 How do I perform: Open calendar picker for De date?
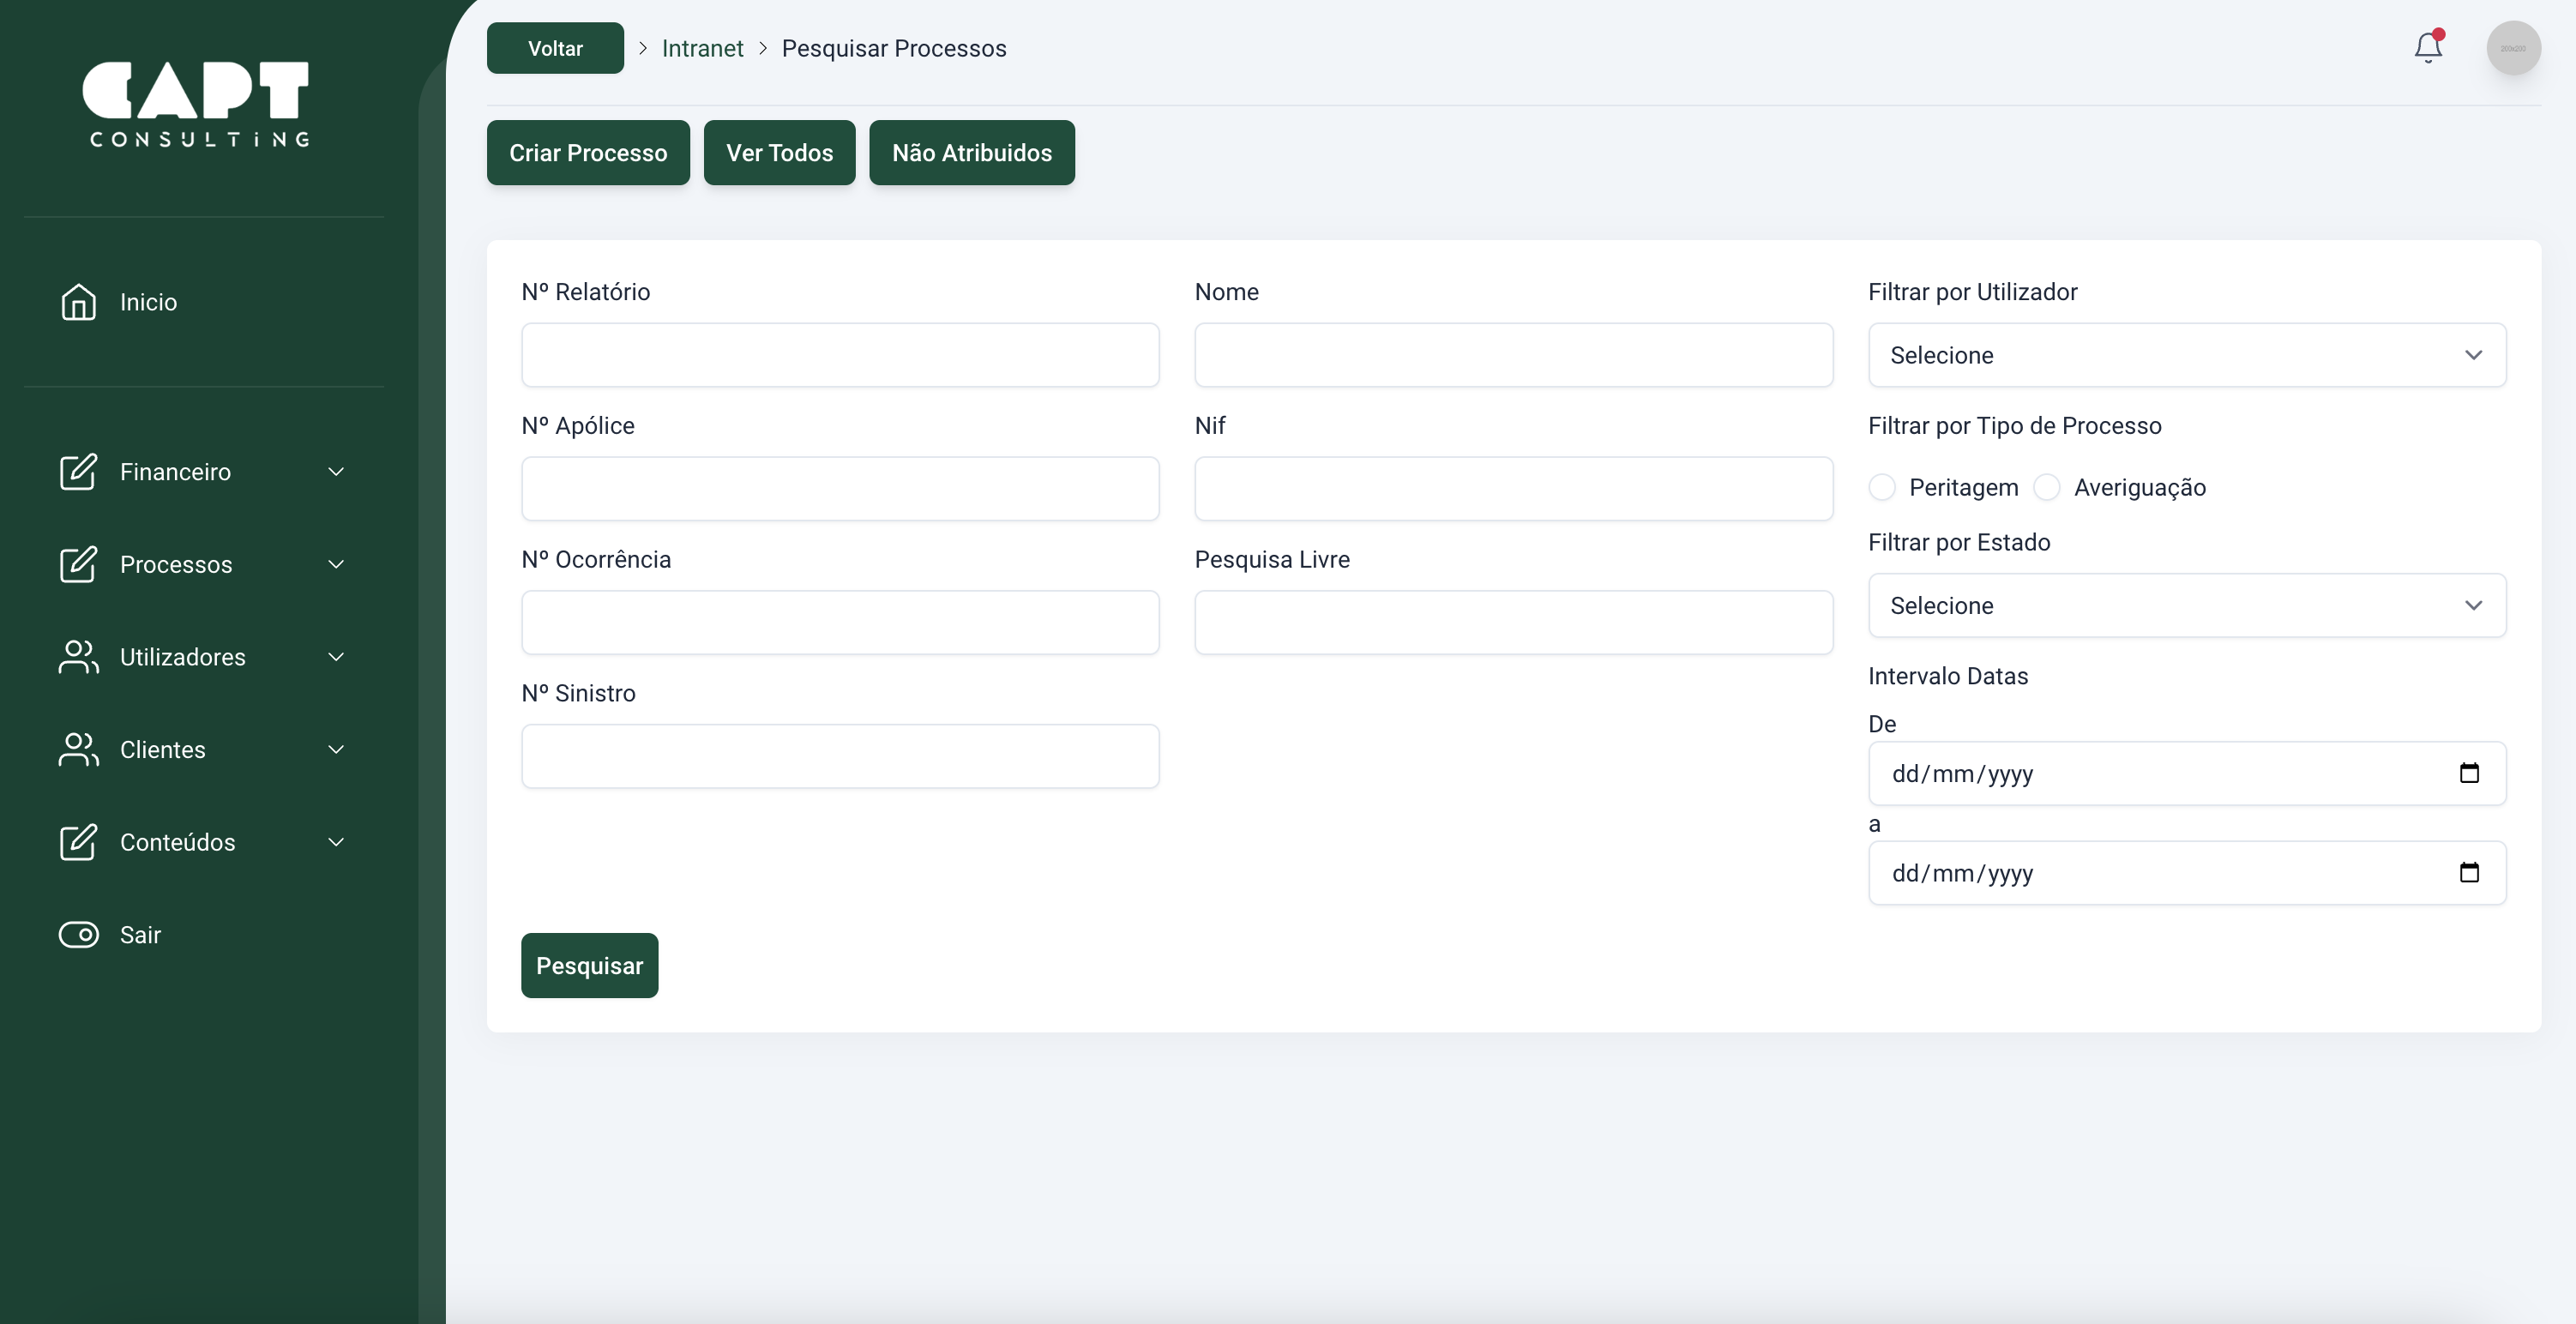tap(2469, 773)
